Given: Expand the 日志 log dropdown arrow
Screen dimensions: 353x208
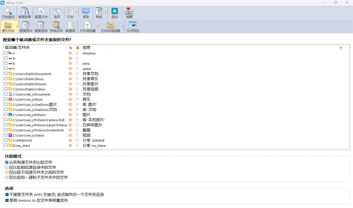Looking at the screenshot, I should (x=77, y=13).
